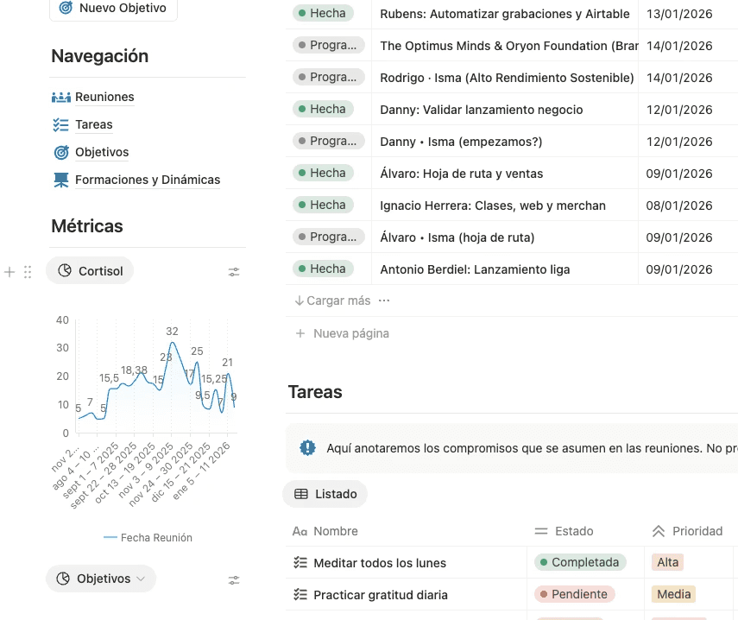The image size is (738, 620).
Task: Click the Alta priority tag
Action: click(667, 562)
